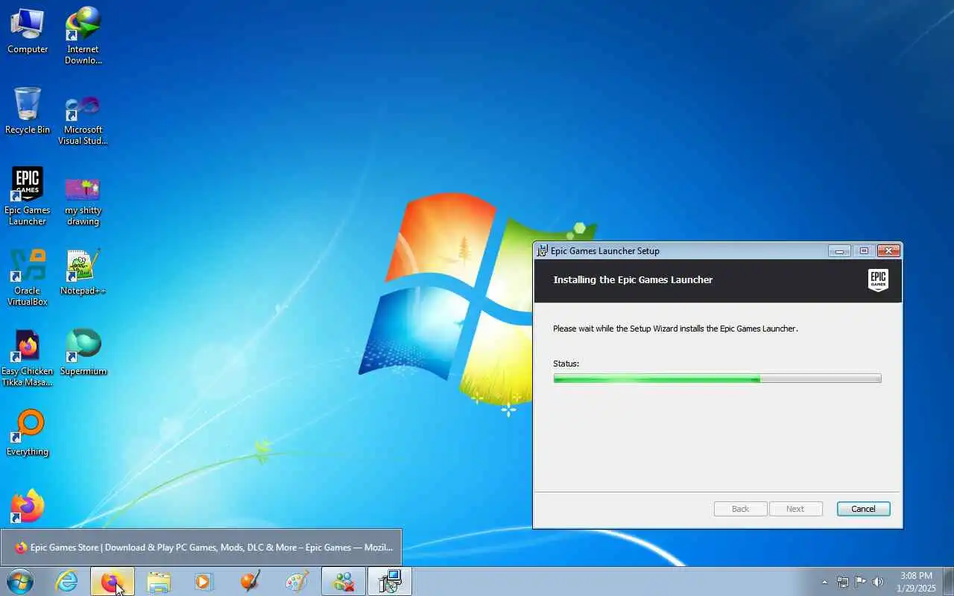
Task: Click the greyed-out Next button in setup
Action: click(x=795, y=509)
